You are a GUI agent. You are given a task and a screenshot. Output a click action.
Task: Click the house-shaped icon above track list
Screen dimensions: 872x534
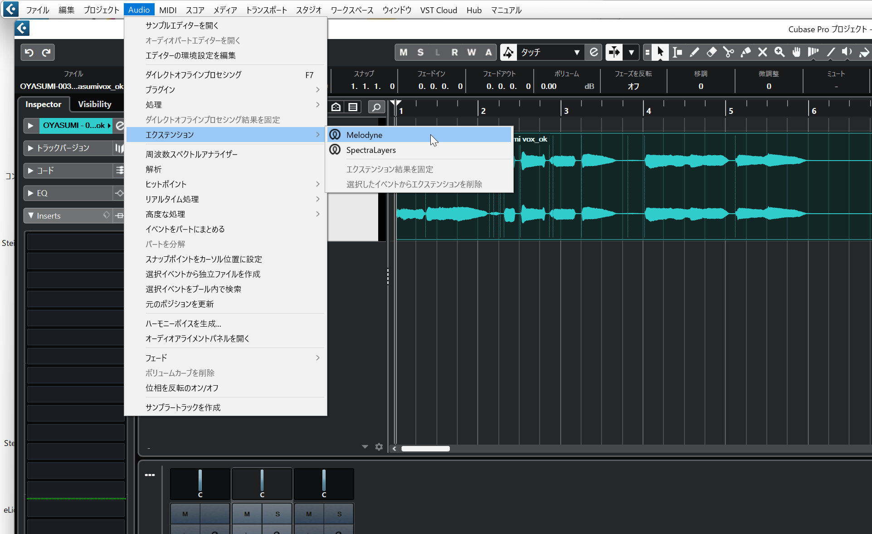coord(336,107)
